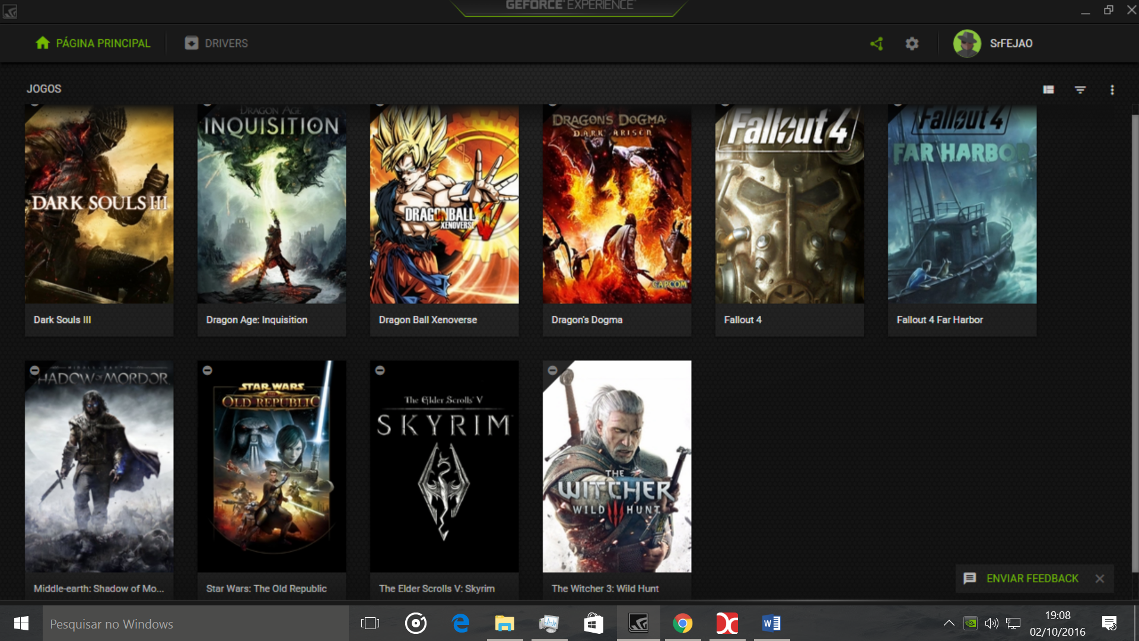
Task: Click 'The Elder Scrolls V: Skyrim' title text
Action: point(437,589)
